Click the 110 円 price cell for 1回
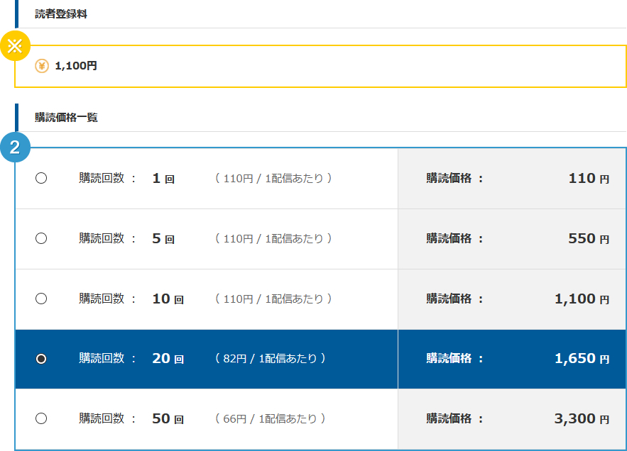627x451 pixels. [511, 179]
